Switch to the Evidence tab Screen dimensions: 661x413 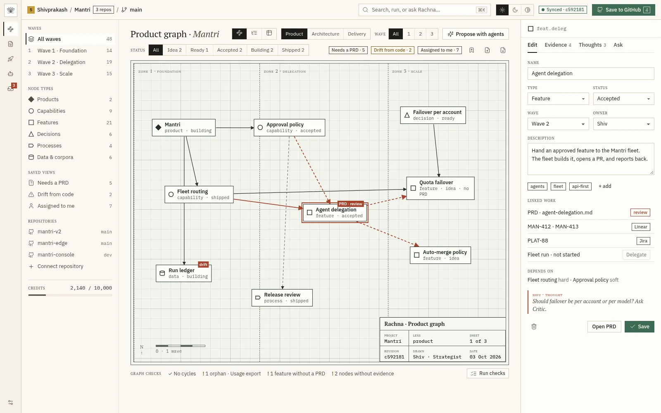(x=558, y=45)
